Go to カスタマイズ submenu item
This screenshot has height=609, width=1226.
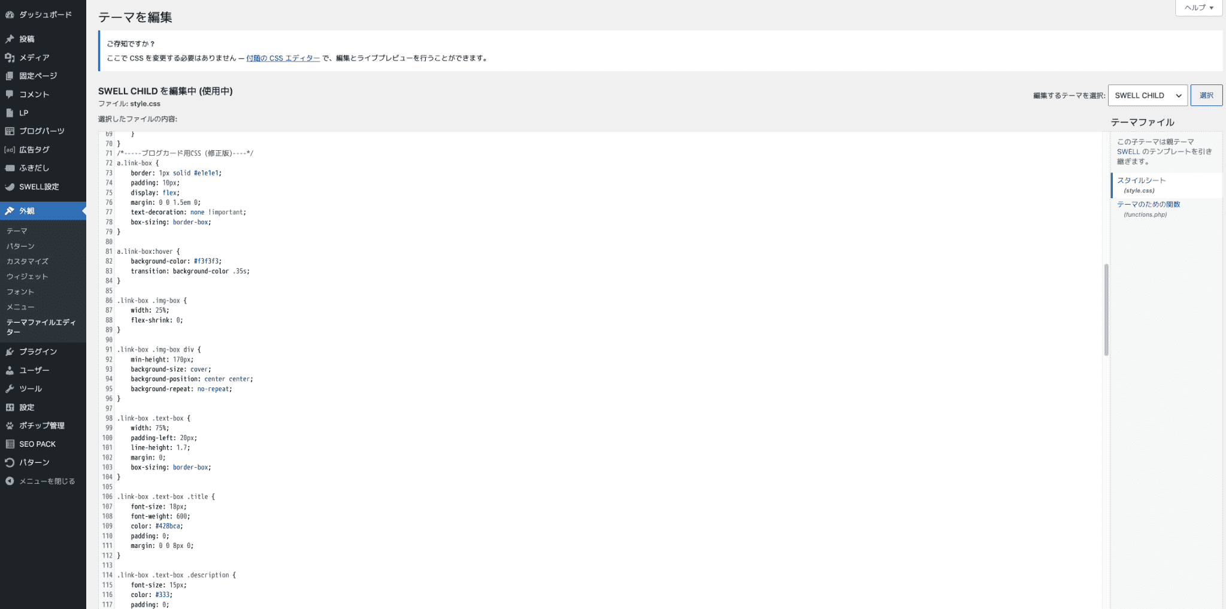click(28, 261)
